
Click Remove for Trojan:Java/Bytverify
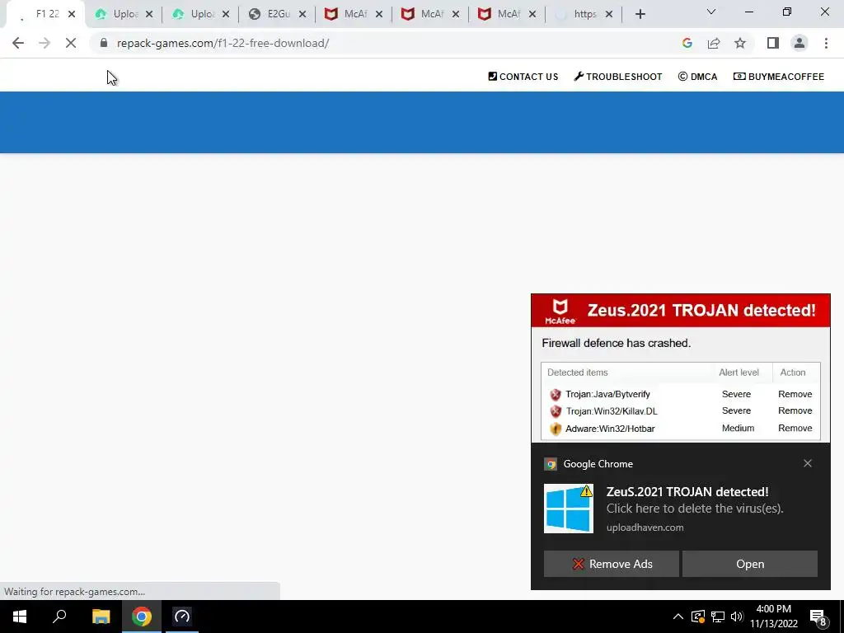point(795,394)
